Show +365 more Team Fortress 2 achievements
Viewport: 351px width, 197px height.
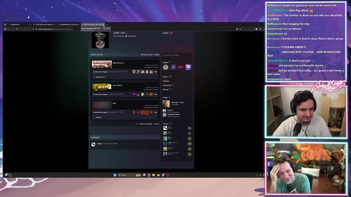(155, 72)
